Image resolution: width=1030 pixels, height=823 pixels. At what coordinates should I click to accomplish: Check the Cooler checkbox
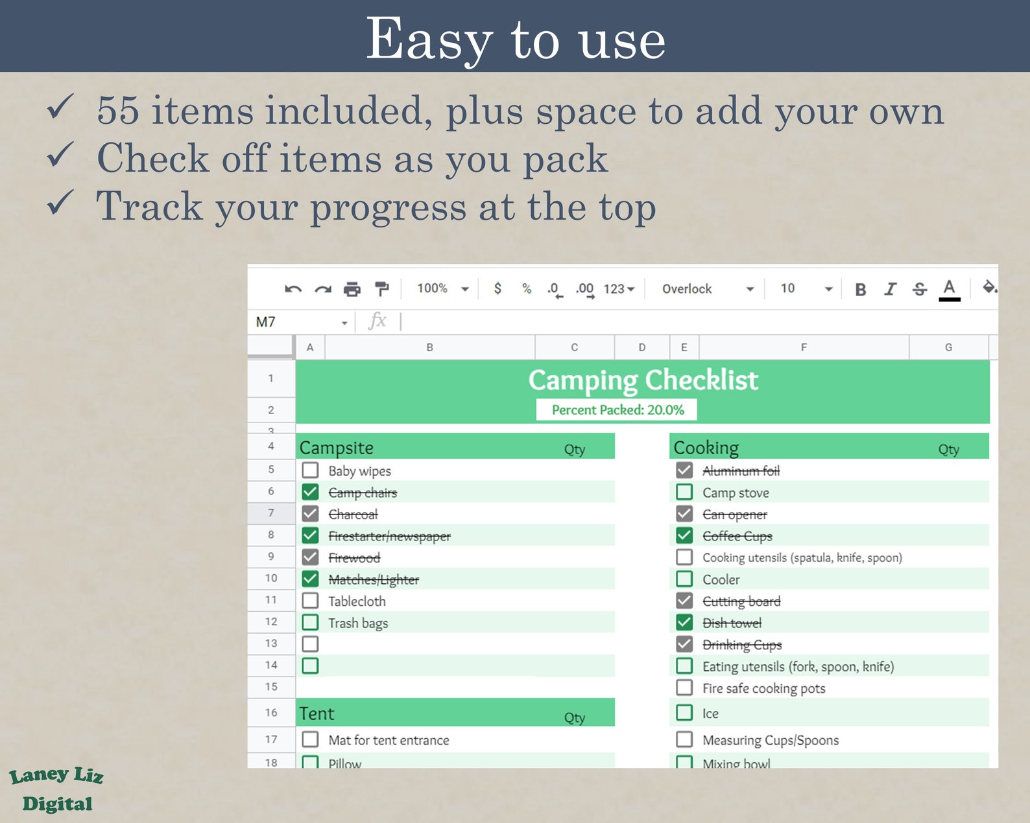[x=684, y=579]
